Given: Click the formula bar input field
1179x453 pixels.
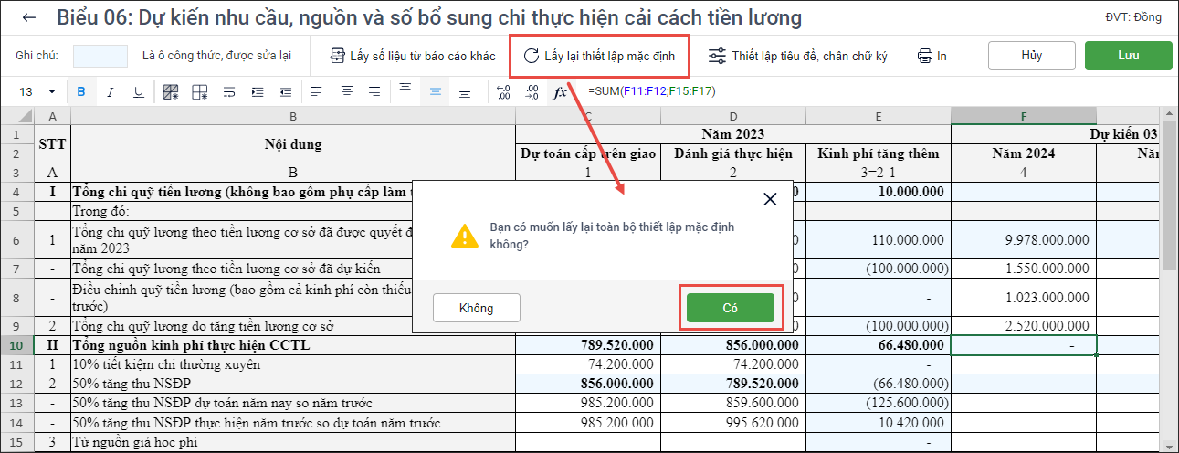Looking at the screenshot, I should tap(822, 91).
